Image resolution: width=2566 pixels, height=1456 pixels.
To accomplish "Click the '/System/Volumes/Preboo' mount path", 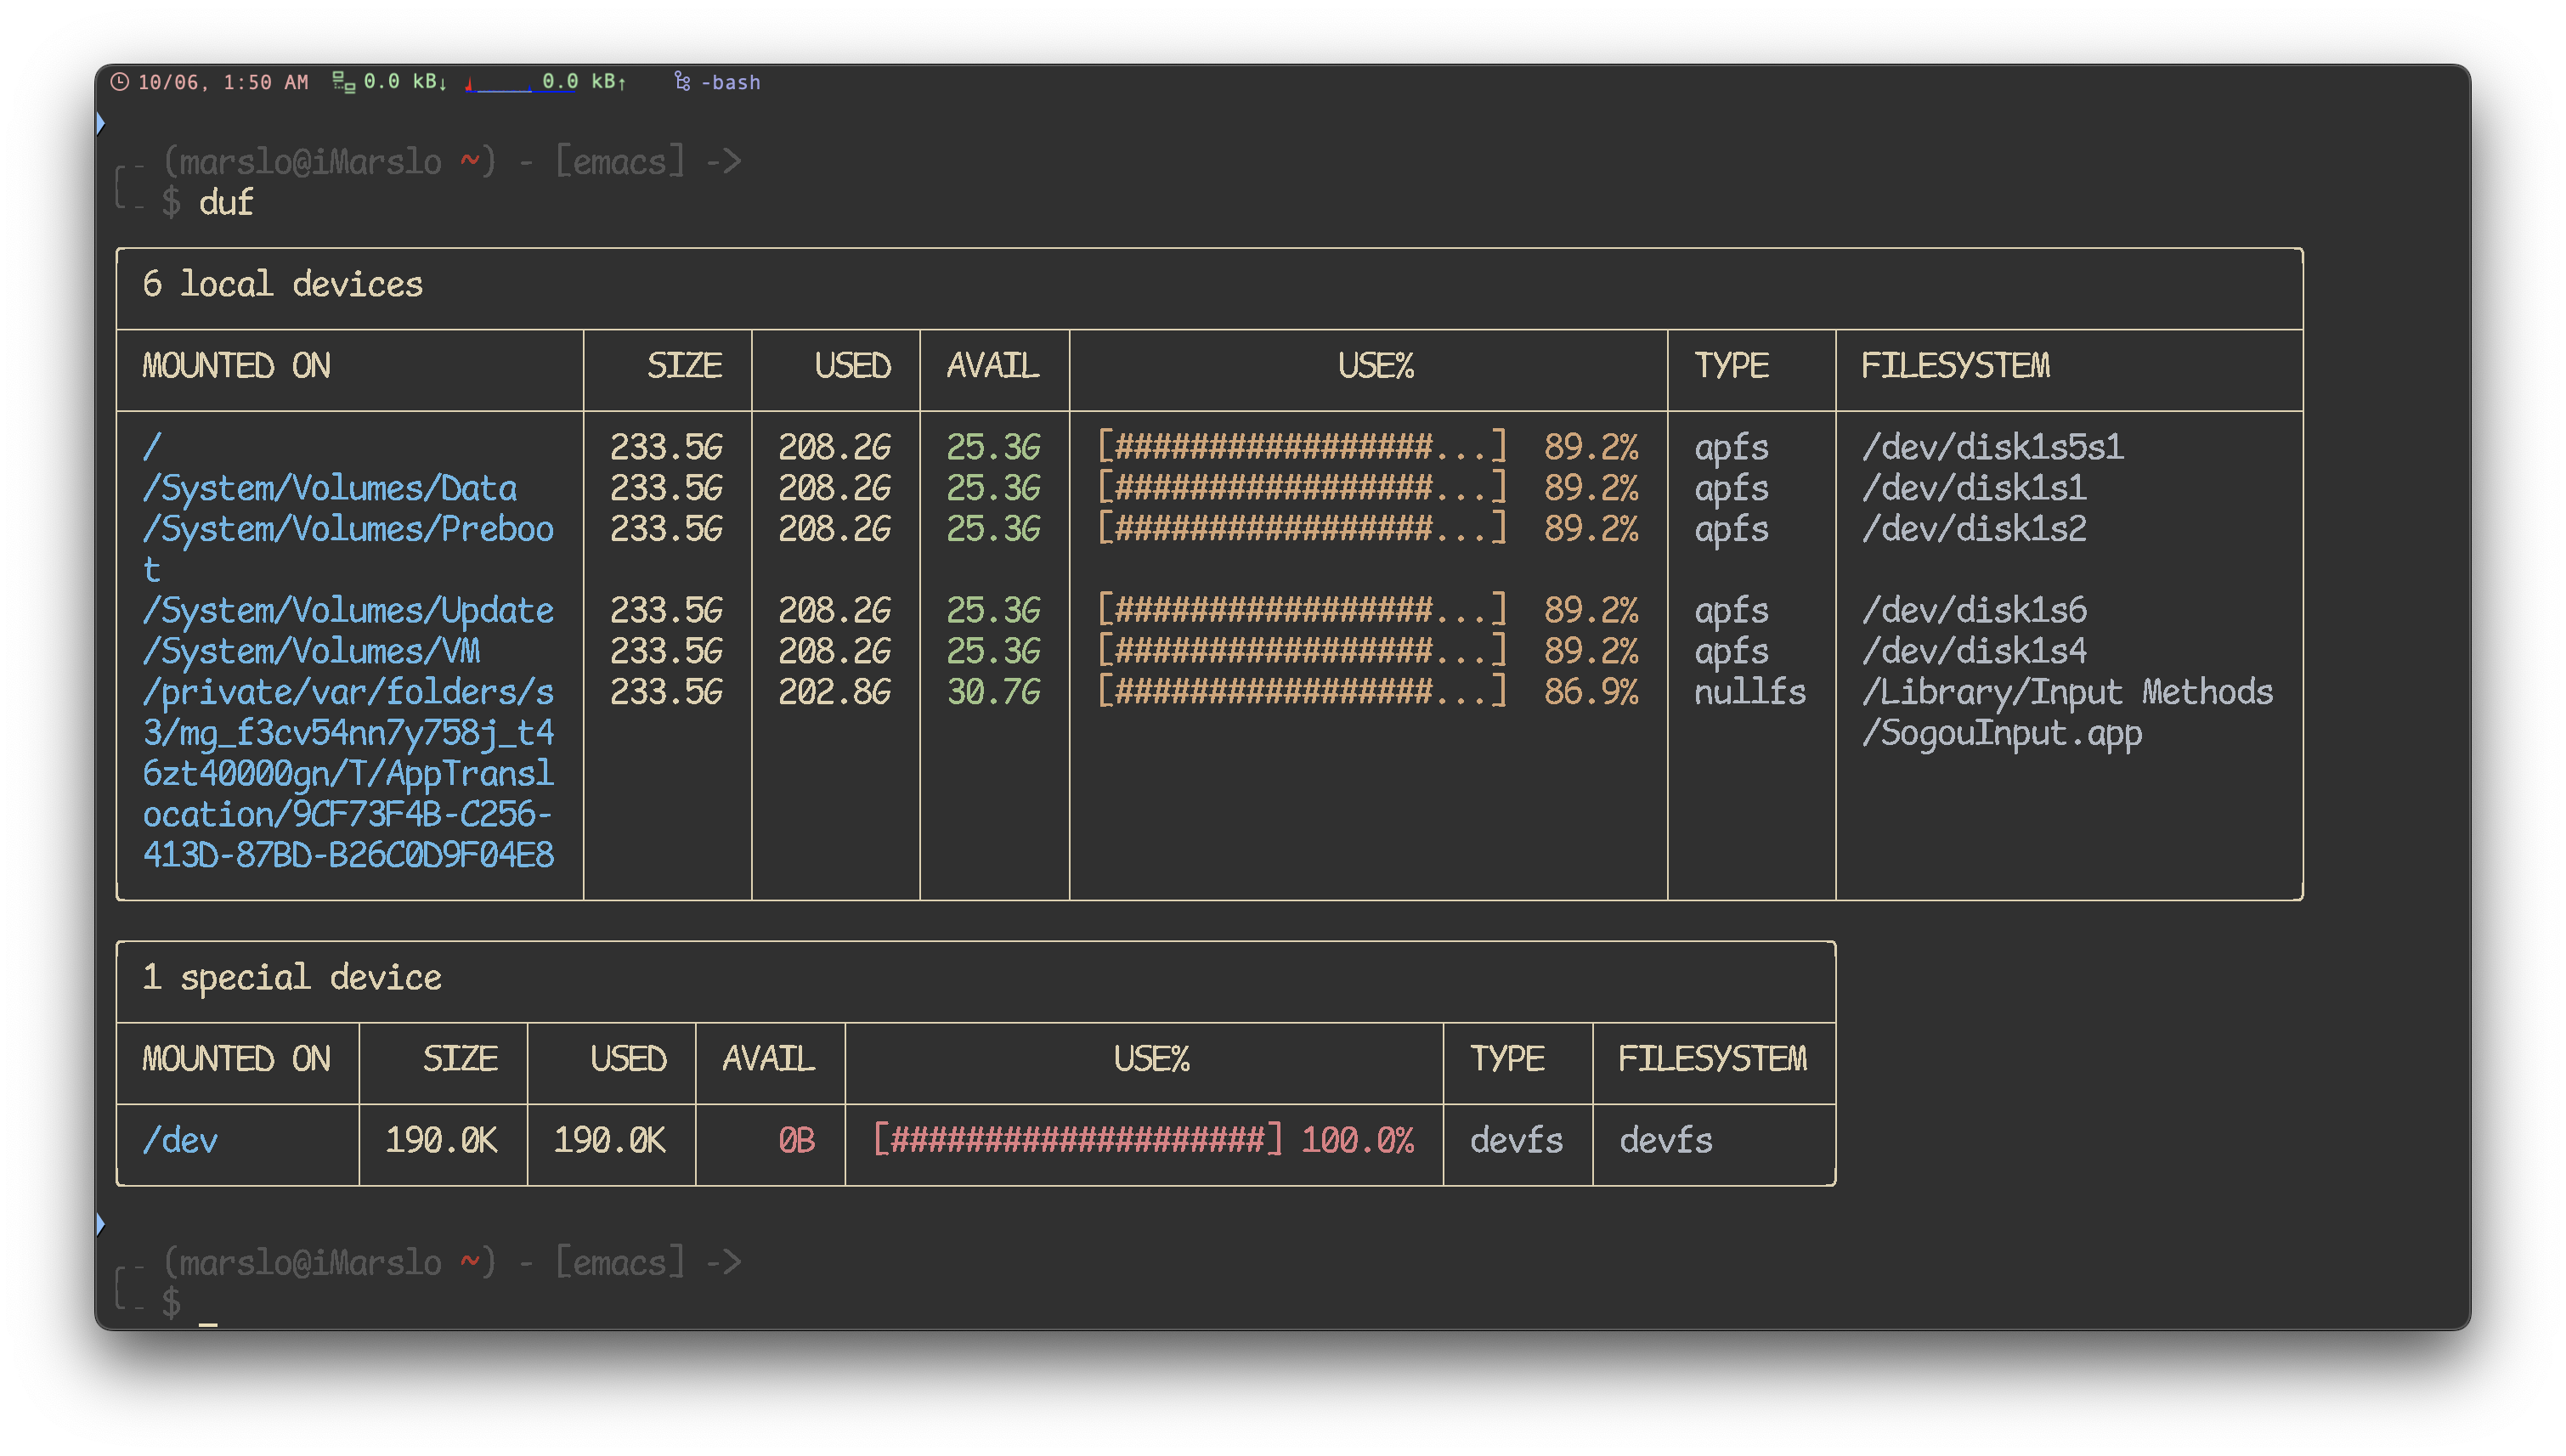I will (x=348, y=529).
